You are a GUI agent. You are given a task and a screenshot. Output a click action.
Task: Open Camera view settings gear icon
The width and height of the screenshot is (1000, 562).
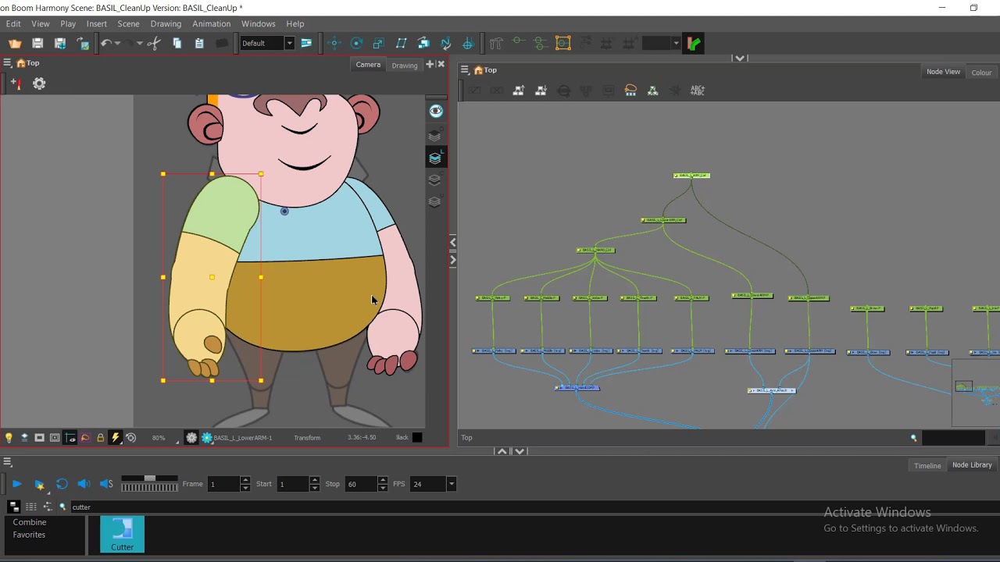coord(39,84)
